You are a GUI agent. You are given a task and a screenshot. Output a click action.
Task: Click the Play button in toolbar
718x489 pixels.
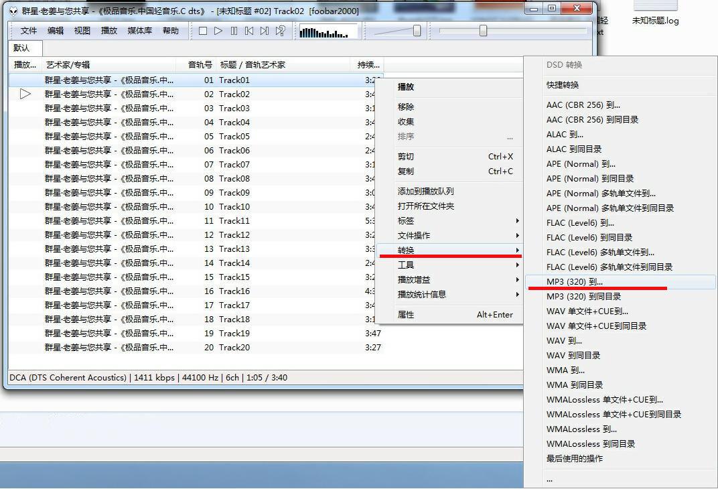(218, 31)
